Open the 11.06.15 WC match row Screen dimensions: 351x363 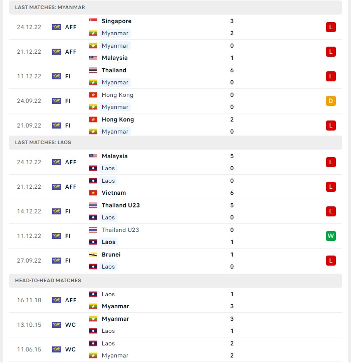(175, 349)
